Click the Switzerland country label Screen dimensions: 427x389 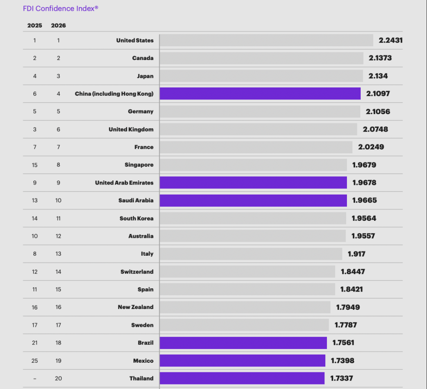[137, 272]
